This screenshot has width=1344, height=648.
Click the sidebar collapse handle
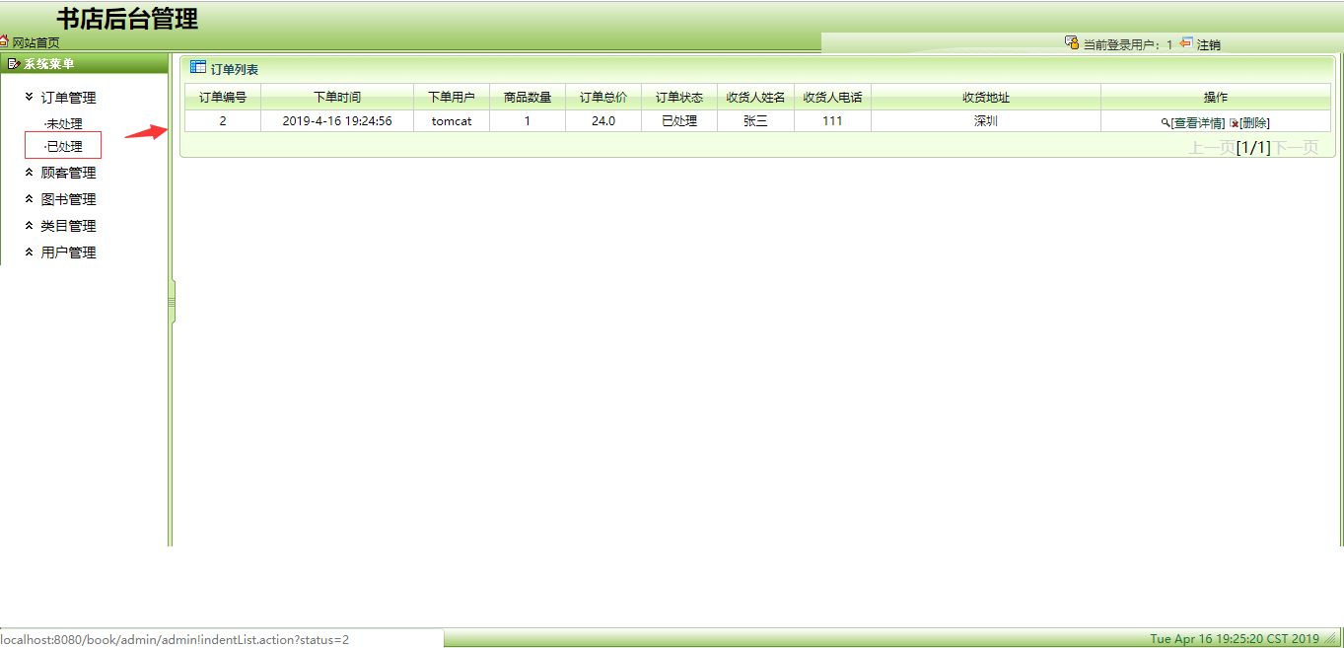(x=172, y=302)
